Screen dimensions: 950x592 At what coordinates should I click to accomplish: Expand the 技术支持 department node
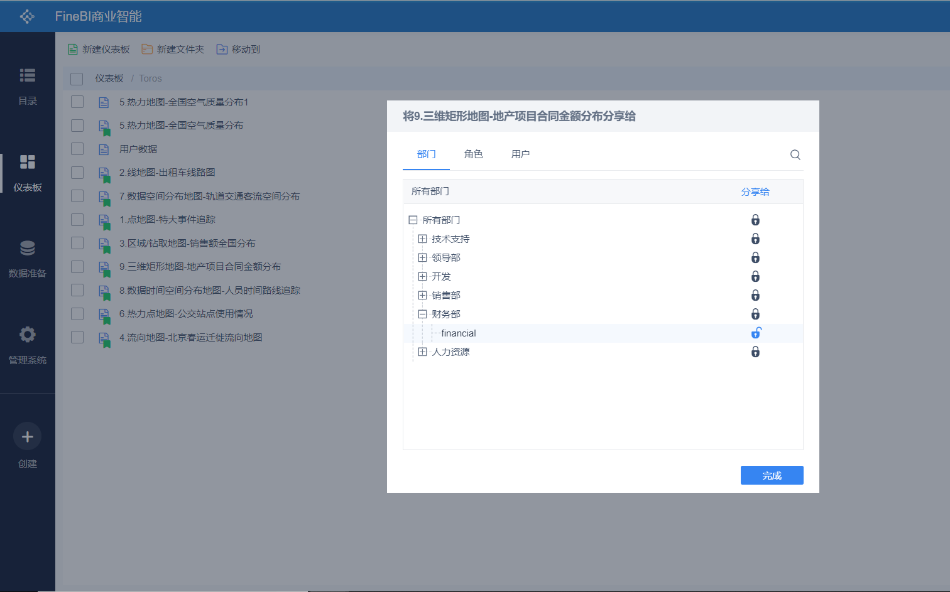tap(422, 239)
